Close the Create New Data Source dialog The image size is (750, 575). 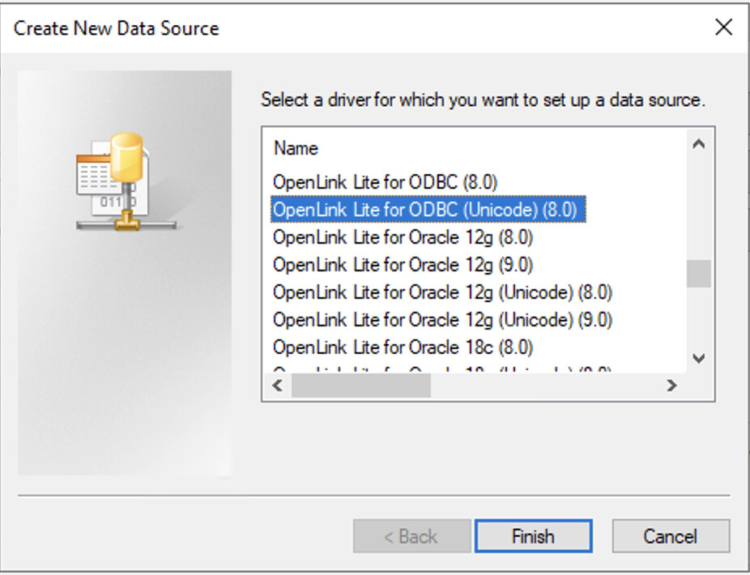tap(723, 27)
